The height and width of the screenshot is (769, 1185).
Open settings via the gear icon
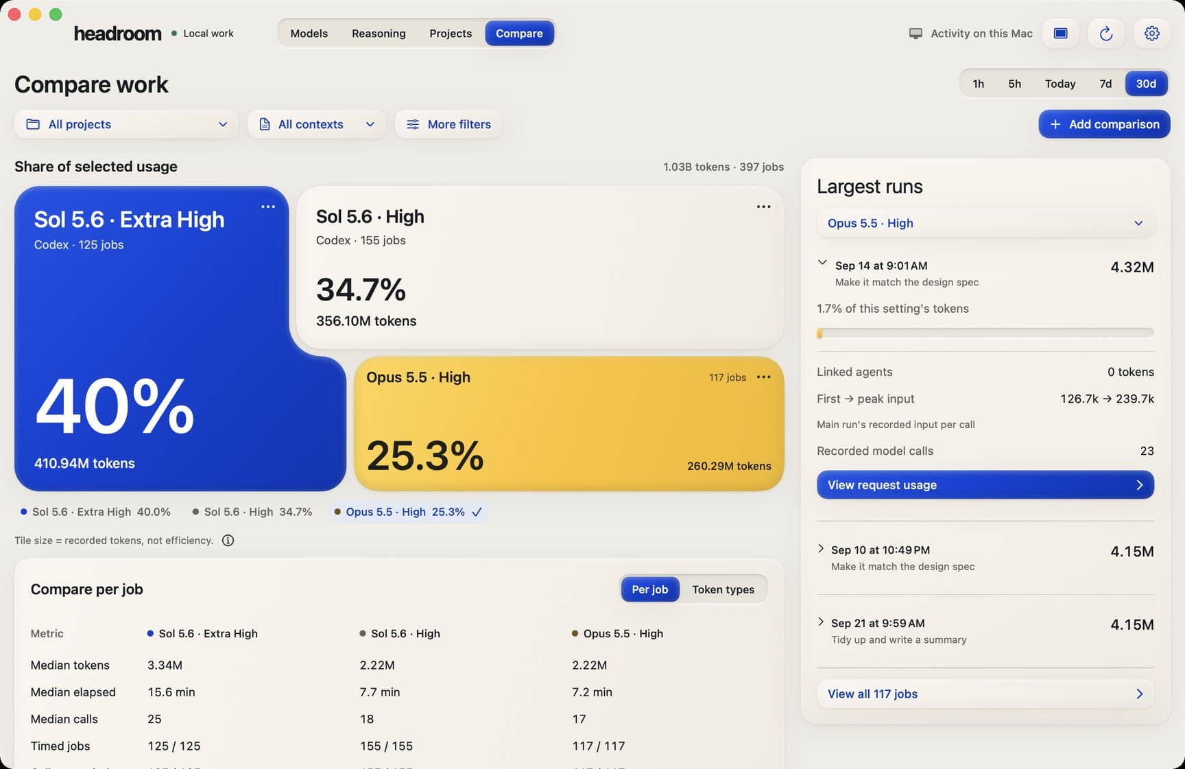(1151, 34)
